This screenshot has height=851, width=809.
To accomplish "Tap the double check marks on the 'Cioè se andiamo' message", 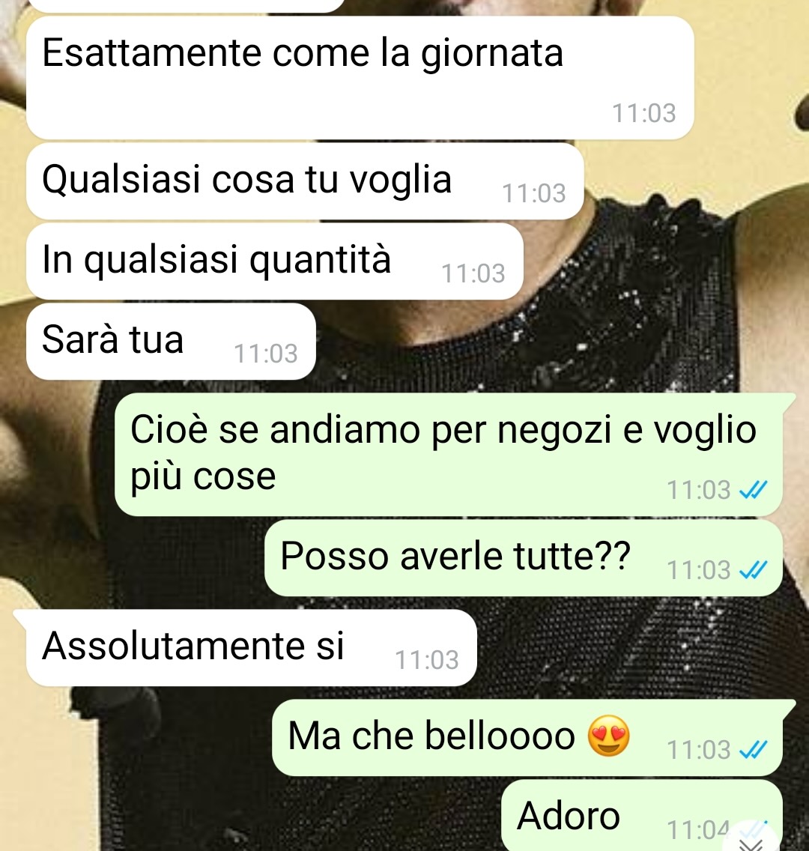I will (x=754, y=489).
